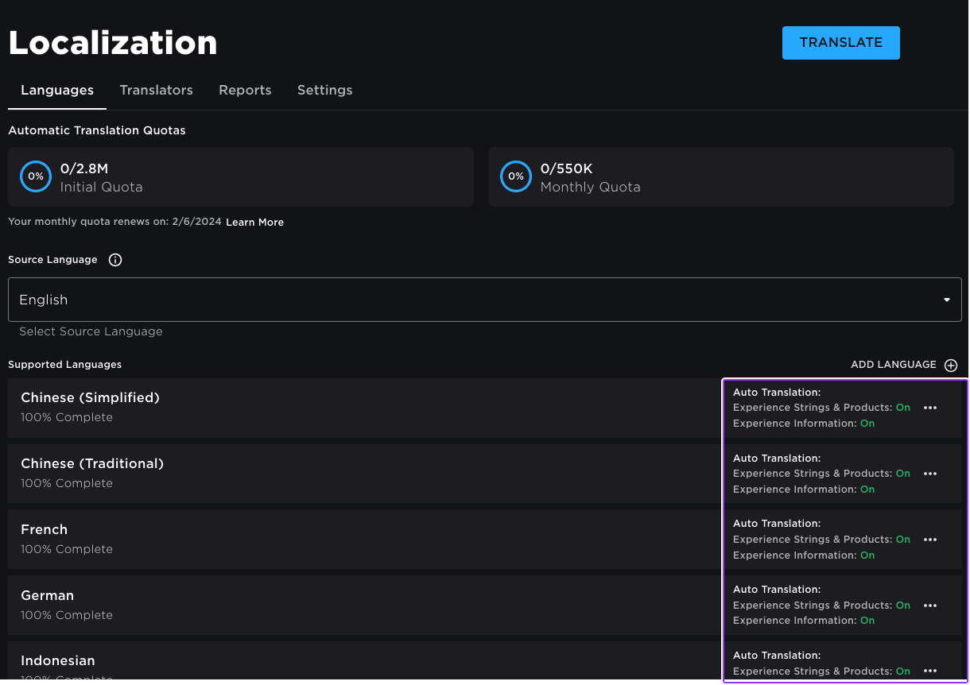Image resolution: width=970 pixels, height=685 pixels.
Task: Open the French row's three-dot menu
Action: (x=930, y=540)
